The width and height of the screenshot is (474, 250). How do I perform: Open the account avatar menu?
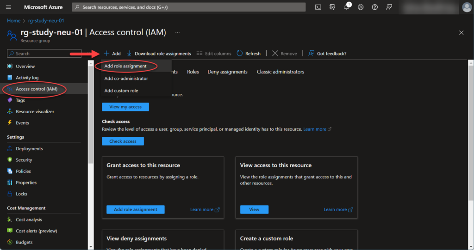(467, 7)
